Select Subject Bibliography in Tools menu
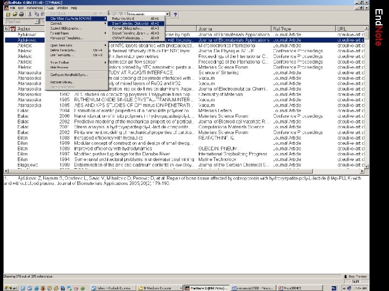The width and height of the screenshot is (389, 291). point(77,28)
